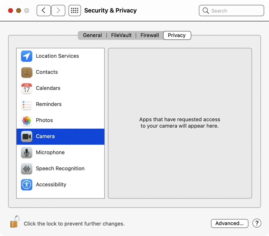
Task: Go back with the left chevron
Action: (44, 10)
